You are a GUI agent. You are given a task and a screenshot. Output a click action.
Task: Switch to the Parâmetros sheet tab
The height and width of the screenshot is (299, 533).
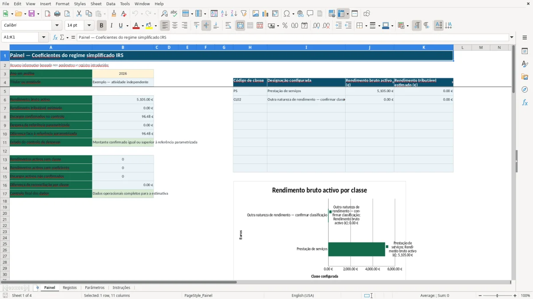95,287
